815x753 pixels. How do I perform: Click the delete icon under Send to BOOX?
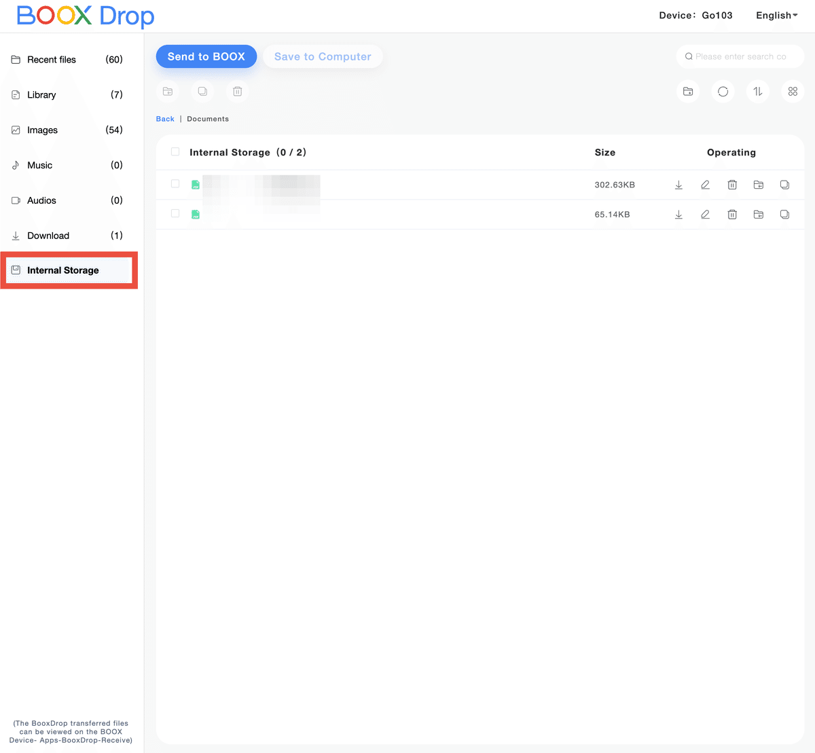(x=237, y=91)
